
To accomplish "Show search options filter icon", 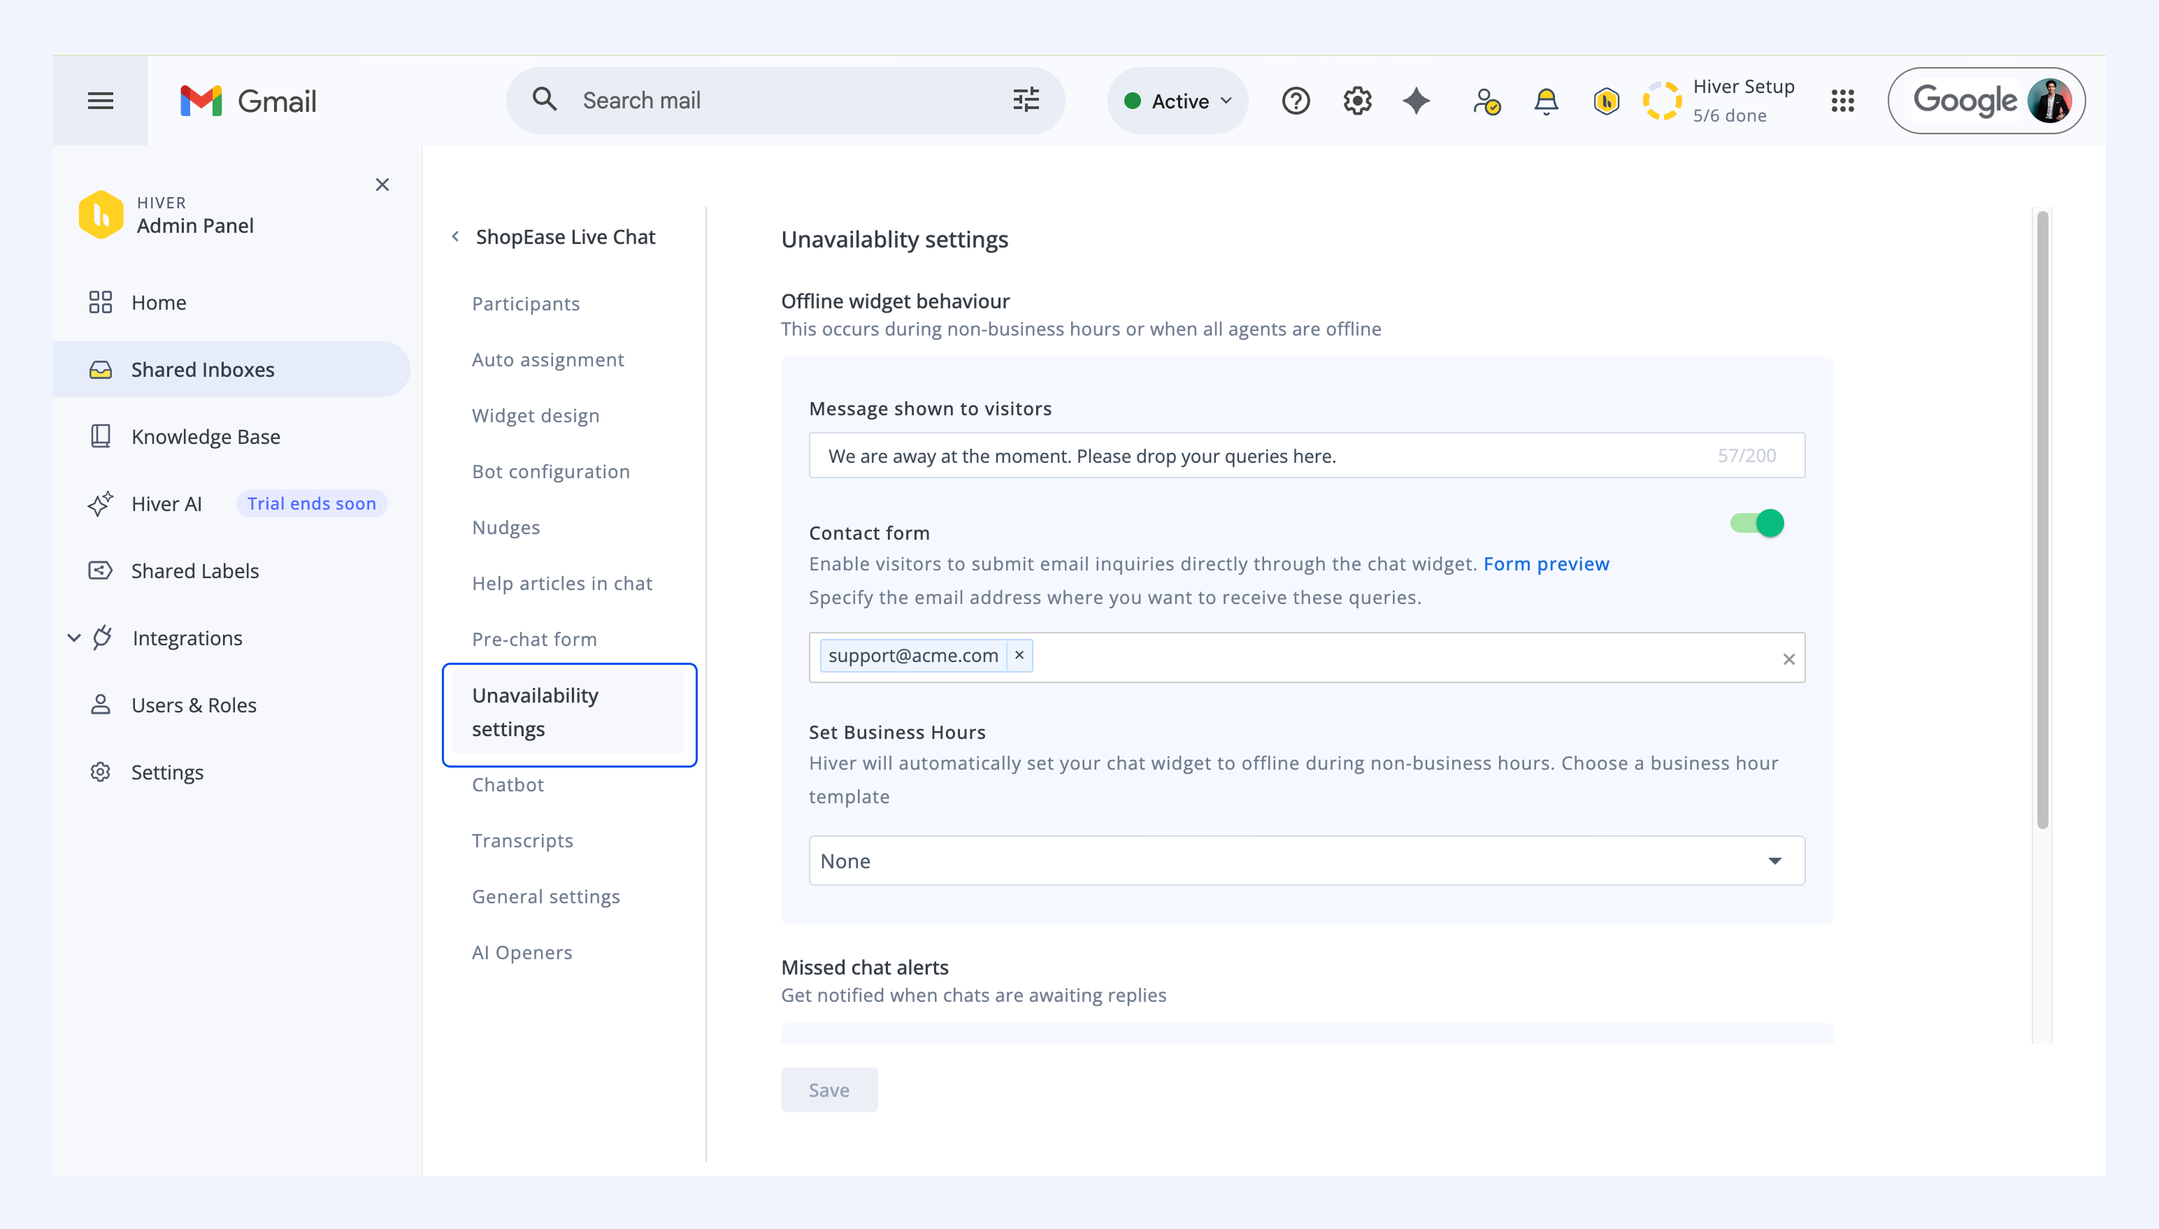I will coord(1026,99).
